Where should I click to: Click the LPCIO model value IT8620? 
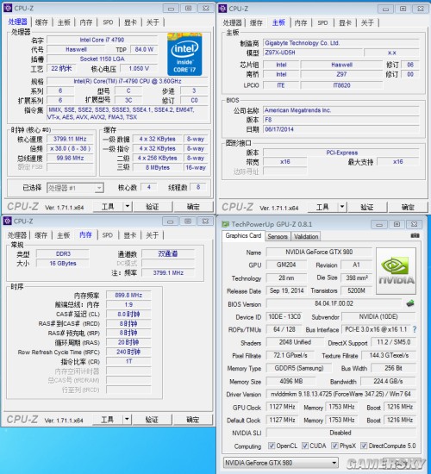coord(341,85)
